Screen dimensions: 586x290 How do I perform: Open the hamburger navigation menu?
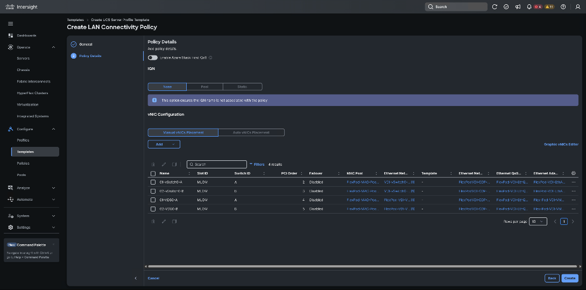[10, 24]
